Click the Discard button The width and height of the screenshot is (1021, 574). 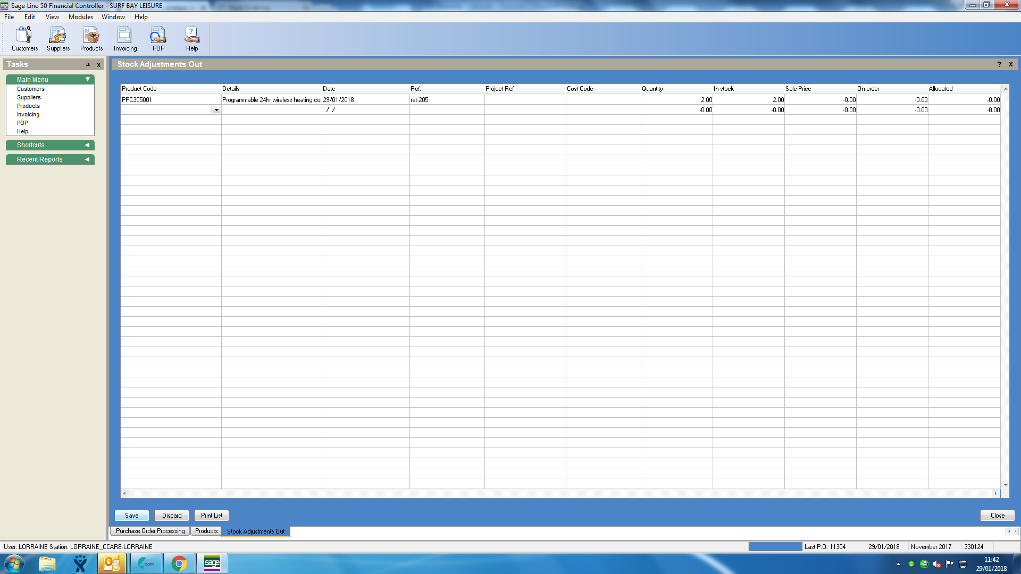click(x=172, y=516)
